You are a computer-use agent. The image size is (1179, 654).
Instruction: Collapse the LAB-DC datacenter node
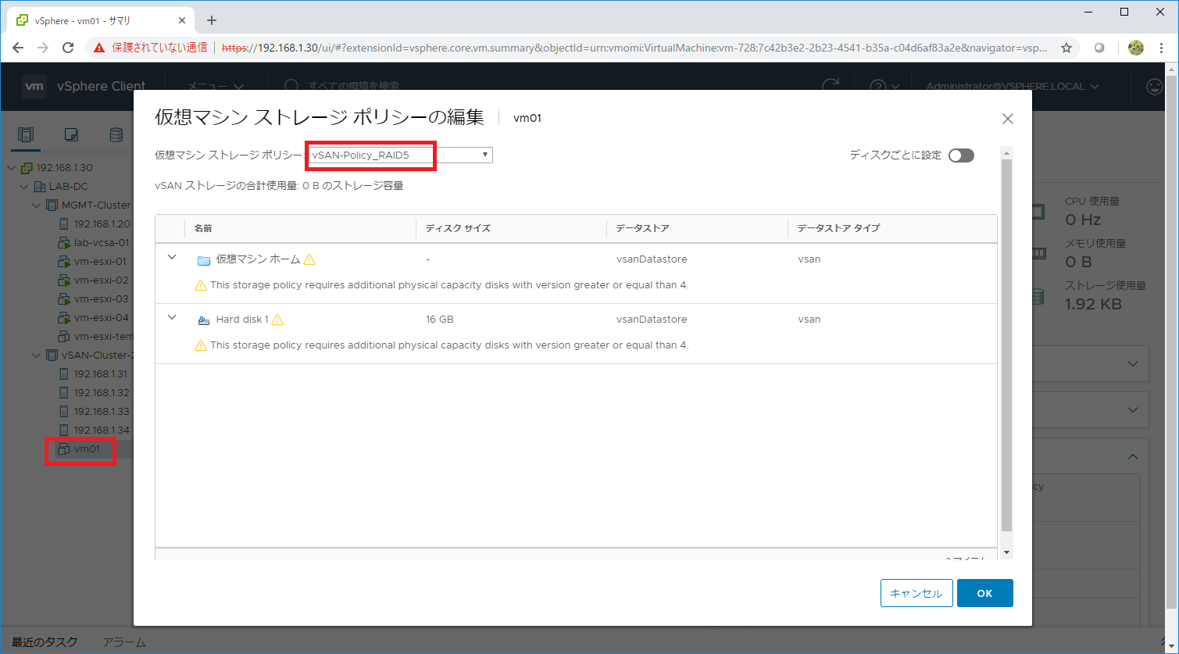click(24, 187)
